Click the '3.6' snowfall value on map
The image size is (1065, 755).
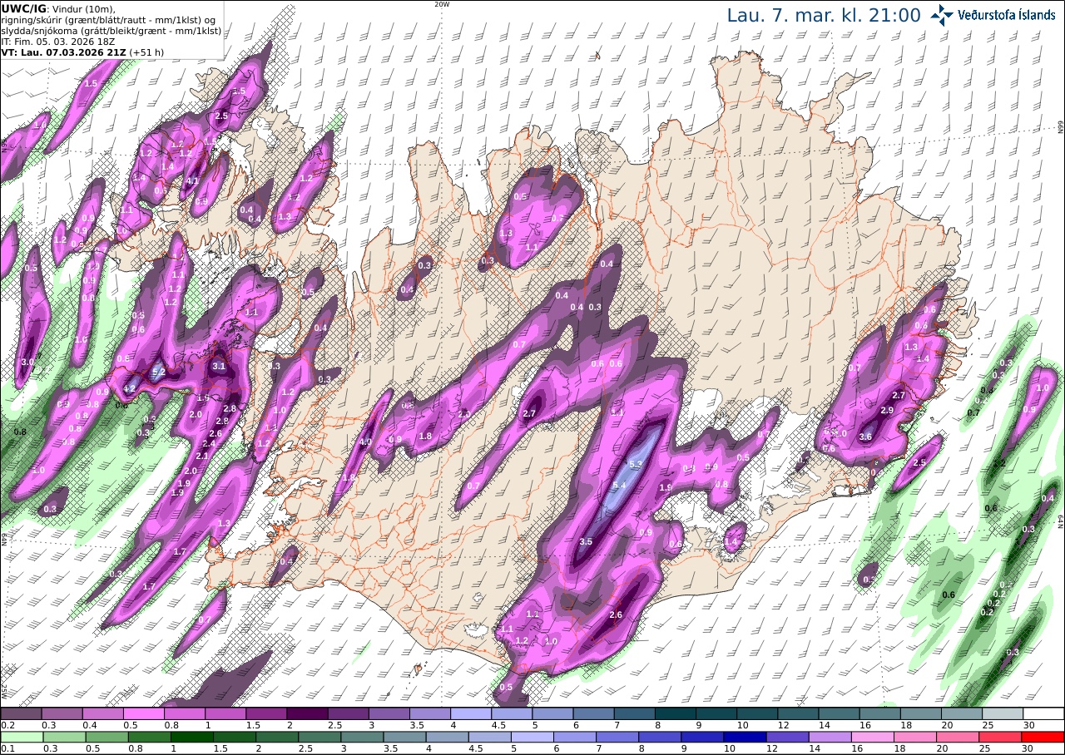point(865,437)
